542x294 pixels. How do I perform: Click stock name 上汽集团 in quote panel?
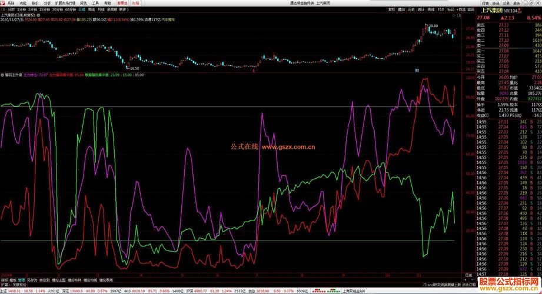point(491,11)
